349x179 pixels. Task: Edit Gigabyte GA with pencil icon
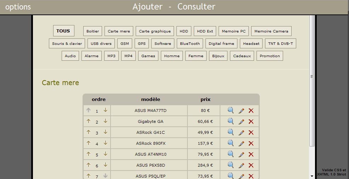coord(241,121)
